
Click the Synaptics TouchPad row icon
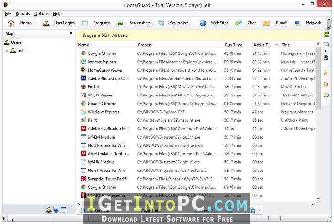point(83,179)
